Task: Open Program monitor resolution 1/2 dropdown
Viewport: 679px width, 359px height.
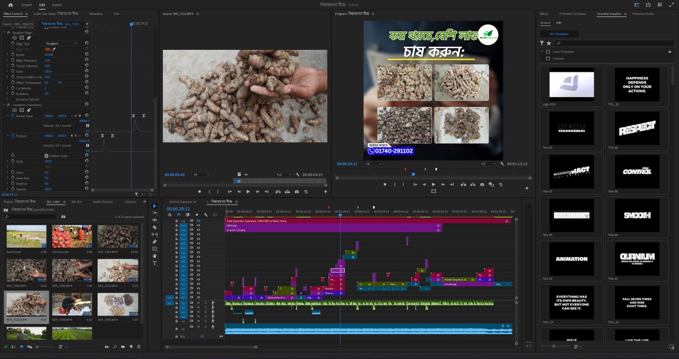Action: pos(488,163)
